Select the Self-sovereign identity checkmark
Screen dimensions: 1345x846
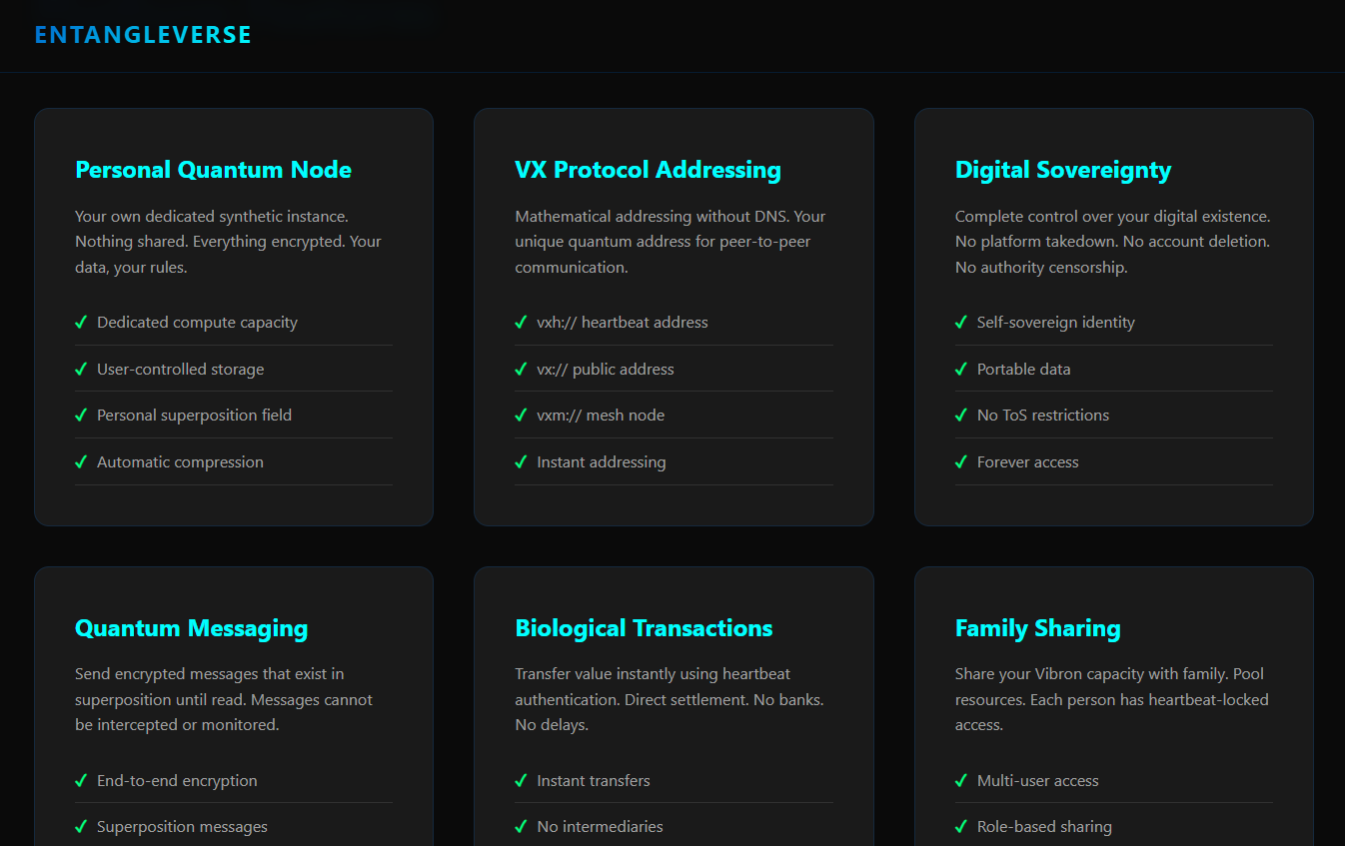pos(960,322)
